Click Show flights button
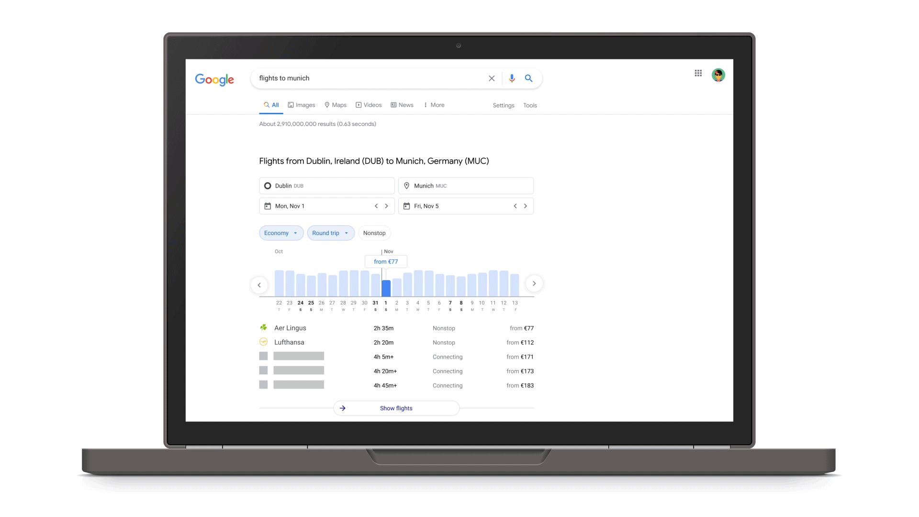 tap(396, 408)
